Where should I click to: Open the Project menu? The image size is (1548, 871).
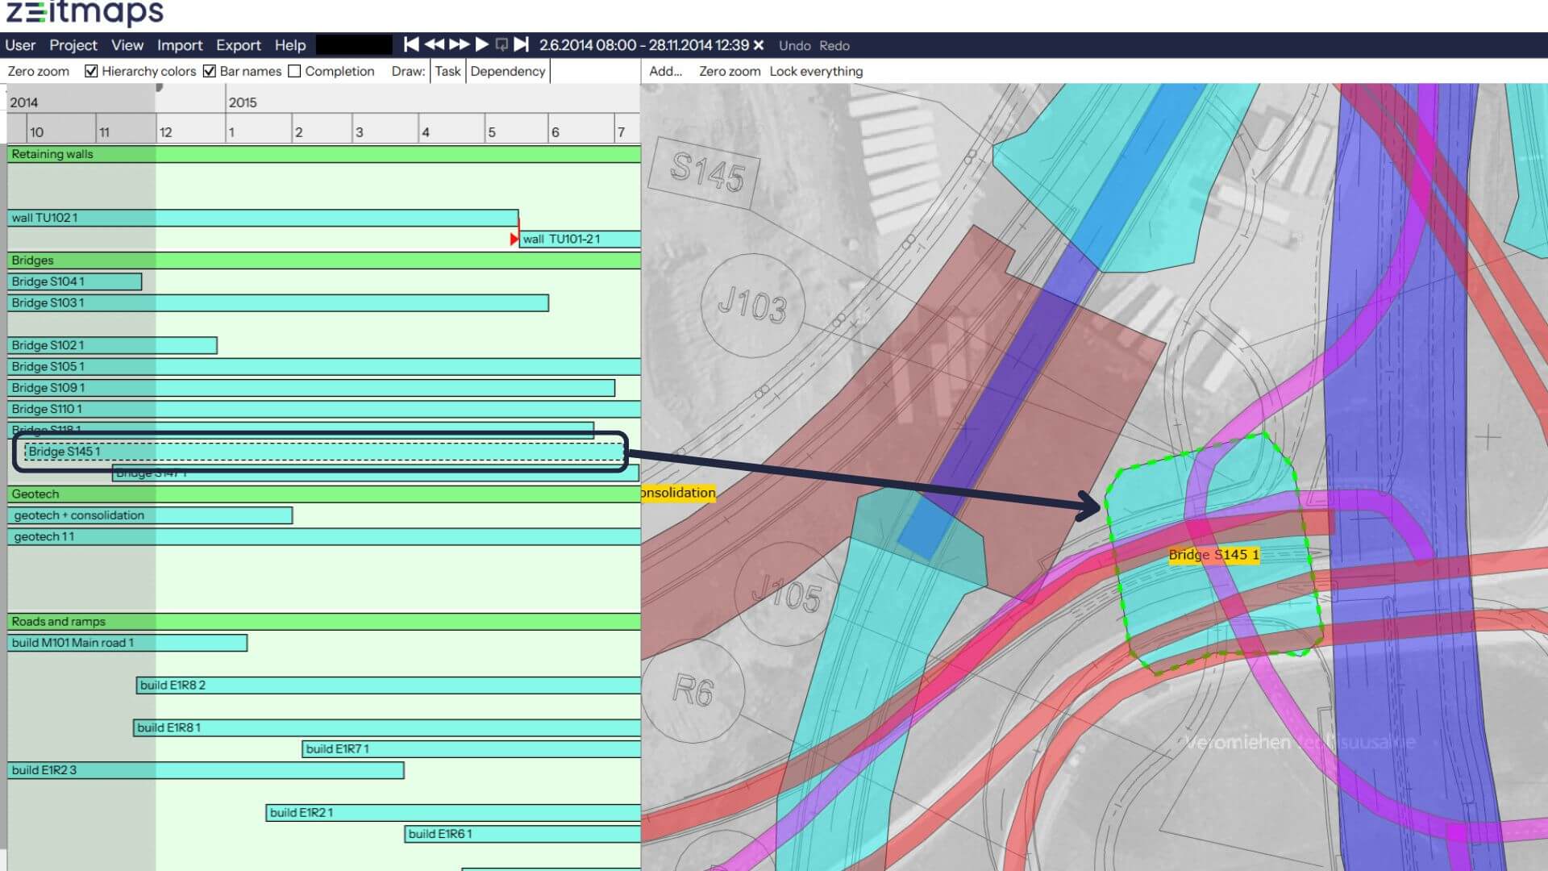pos(73,45)
